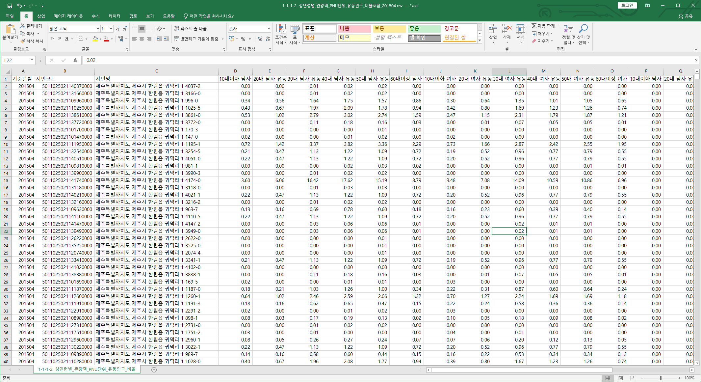The image size is (701, 382).
Task: Click the 로그인 sign-in button
Action: click(627, 5)
